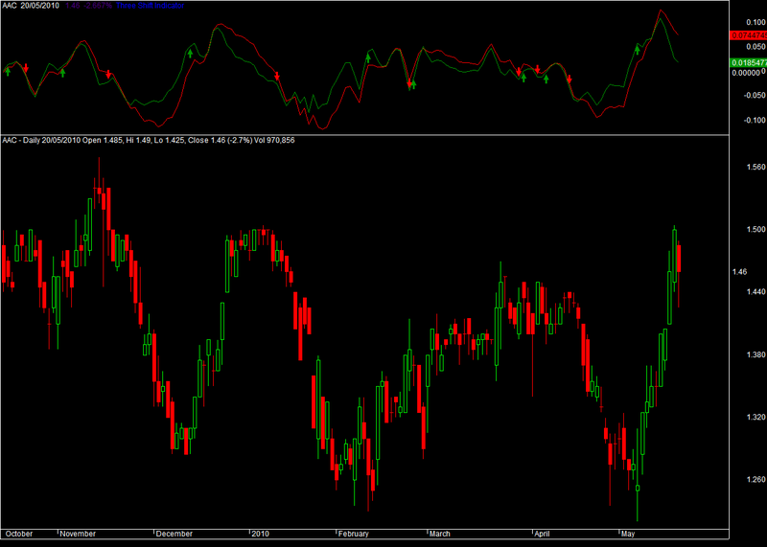Screen dimensions: 767x547
Task: Click the December date axis label
Action: point(174,534)
